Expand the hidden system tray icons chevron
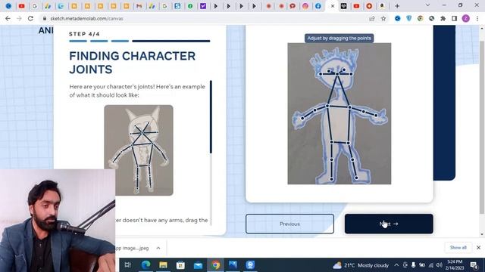 396,265
